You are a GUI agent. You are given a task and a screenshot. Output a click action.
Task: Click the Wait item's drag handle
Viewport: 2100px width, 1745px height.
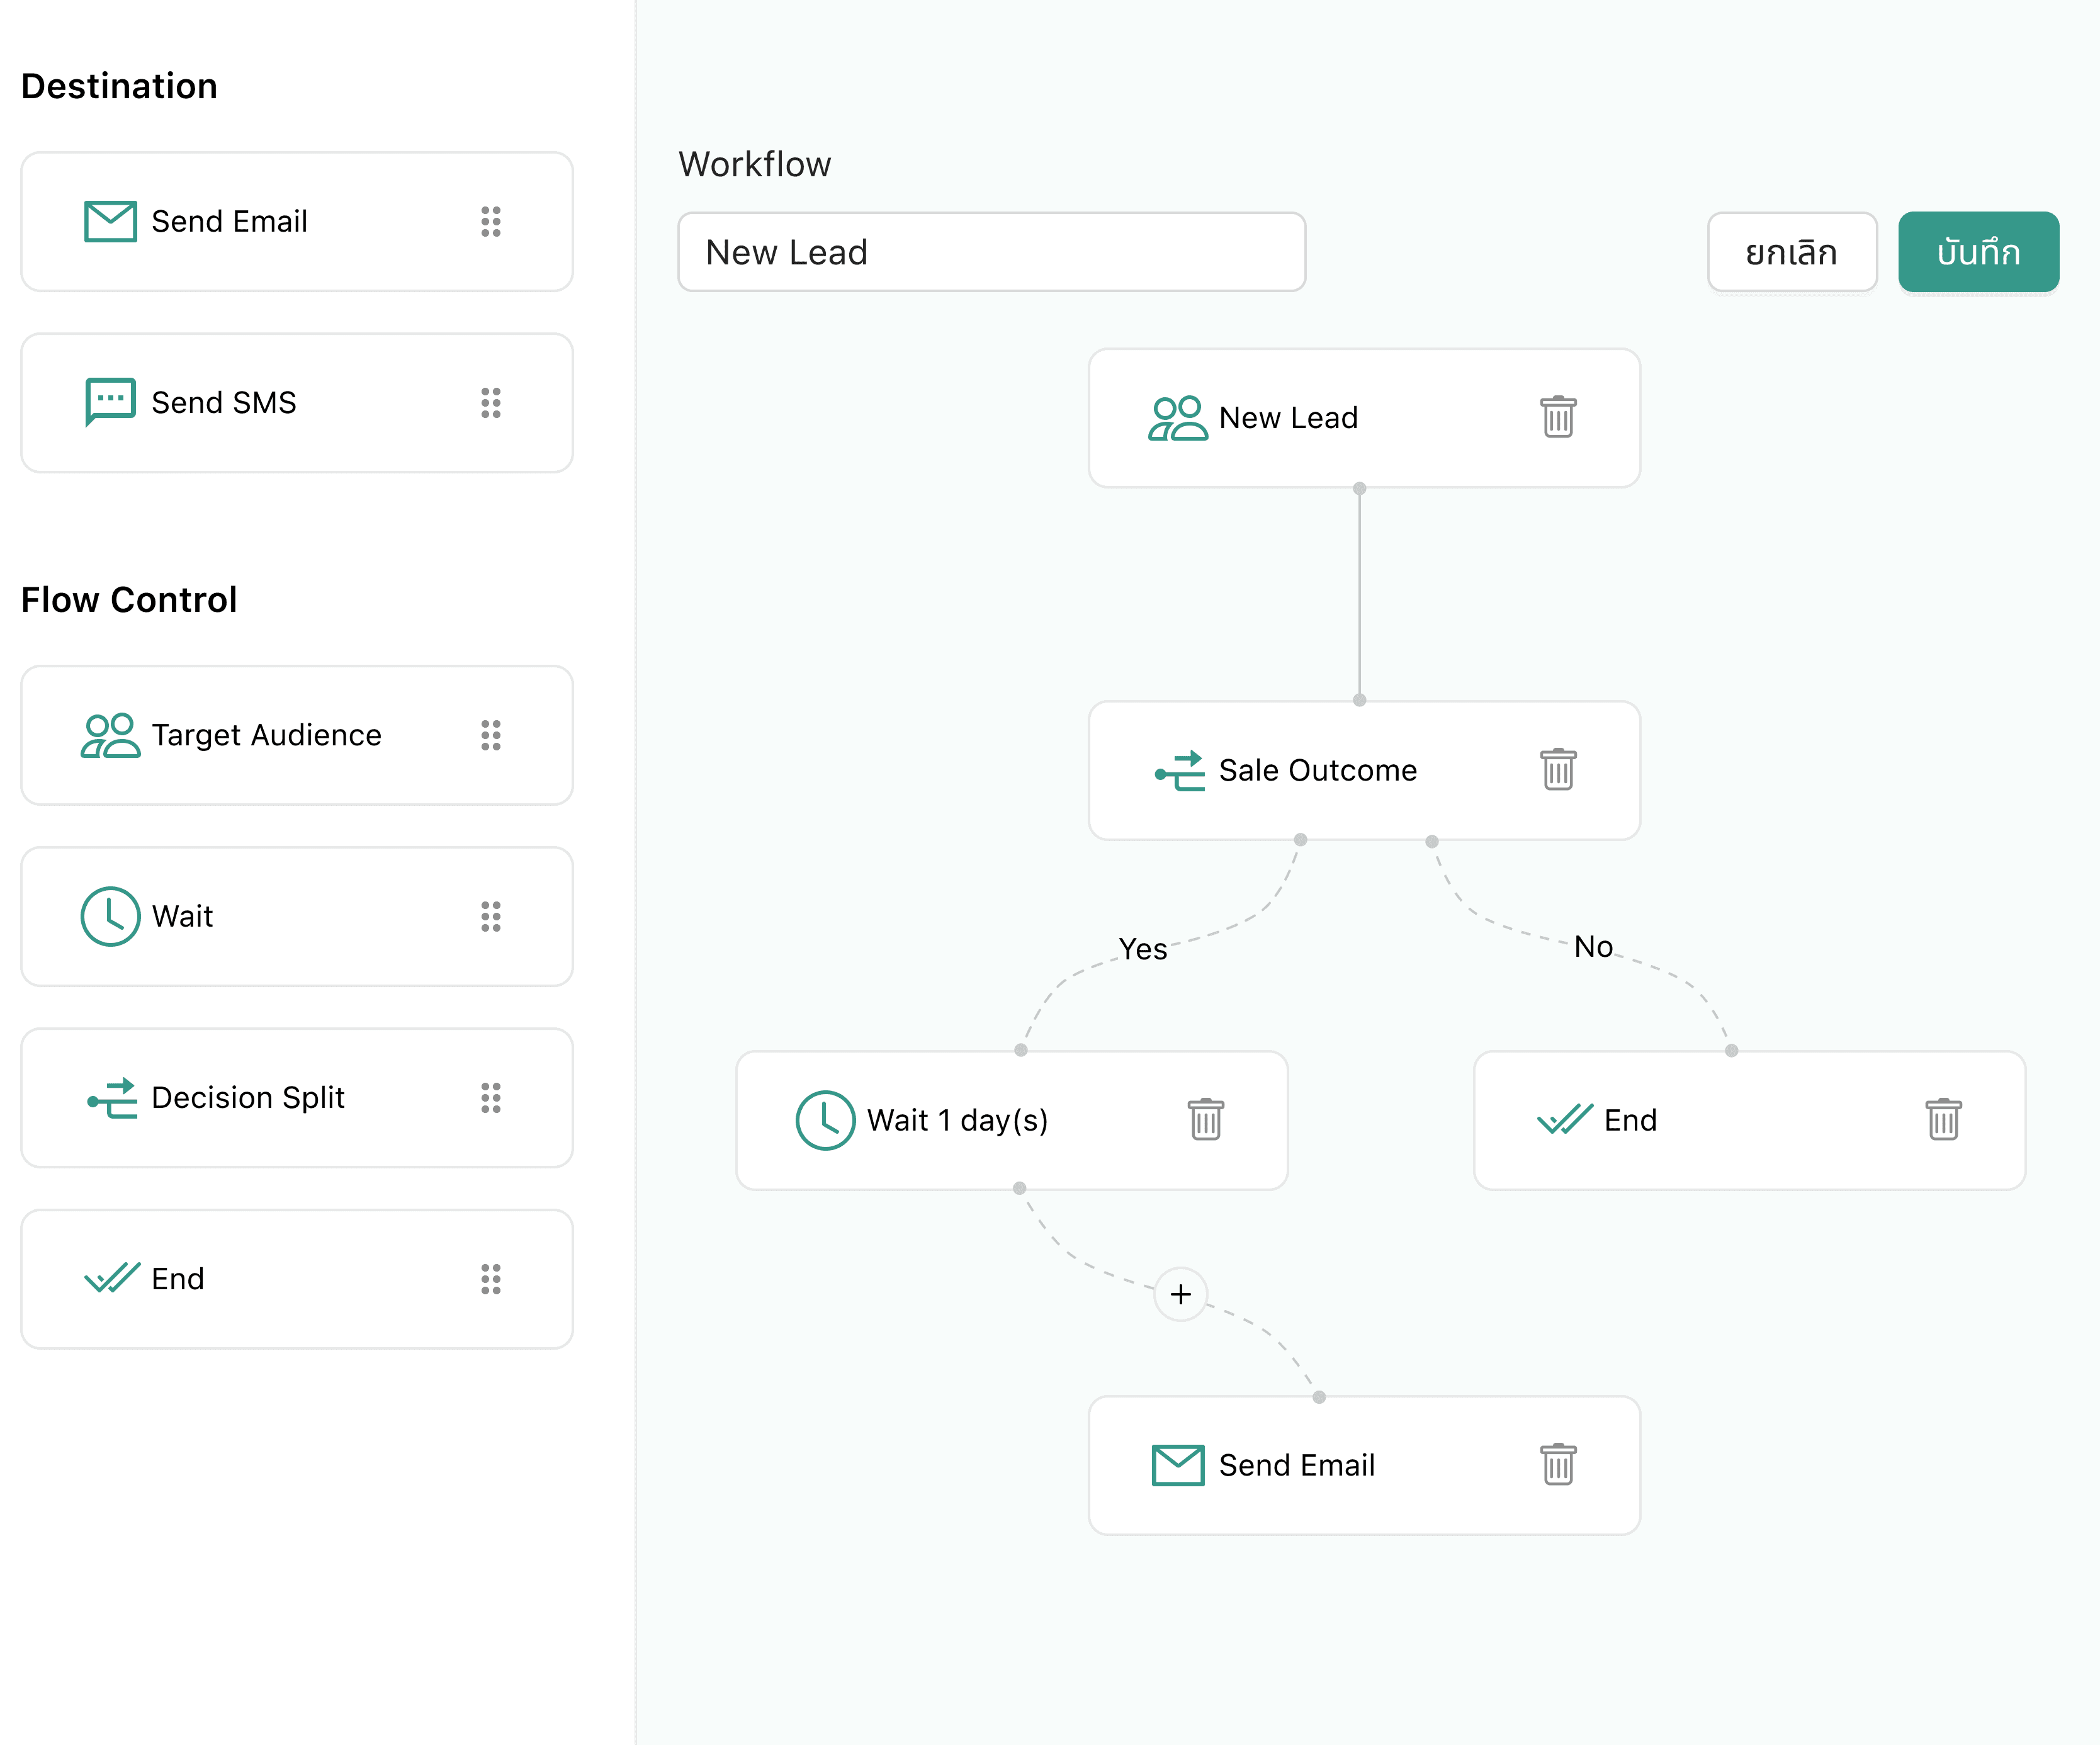tap(490, 916)
